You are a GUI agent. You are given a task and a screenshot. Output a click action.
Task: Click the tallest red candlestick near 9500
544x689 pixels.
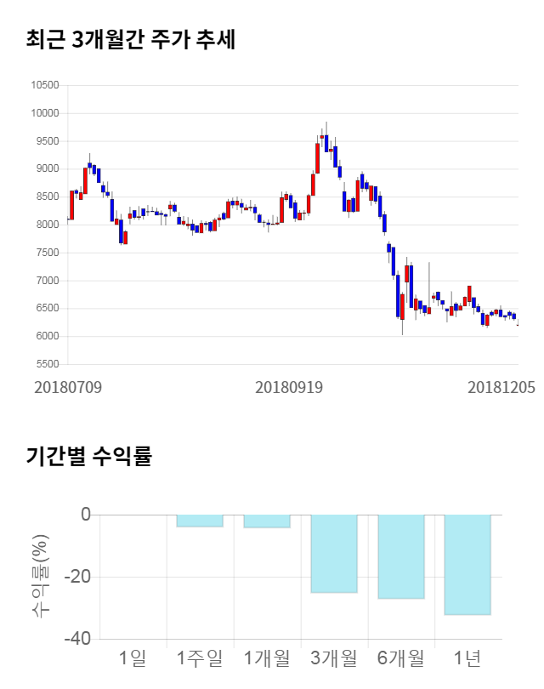coord(317,157)
